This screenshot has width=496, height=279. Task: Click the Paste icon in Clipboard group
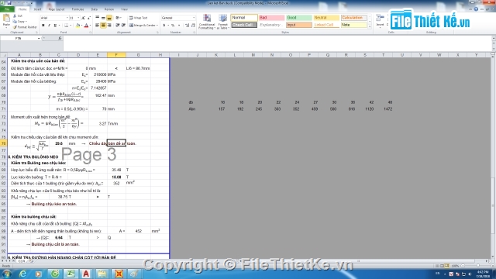click(6, 21)
